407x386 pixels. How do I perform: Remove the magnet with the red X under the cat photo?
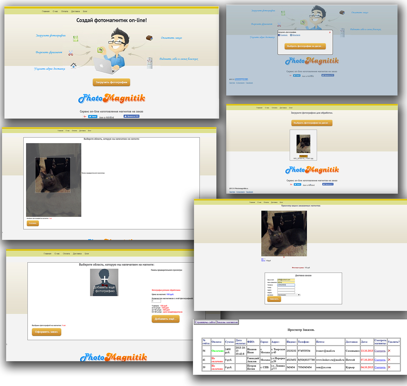coord(284,257)
